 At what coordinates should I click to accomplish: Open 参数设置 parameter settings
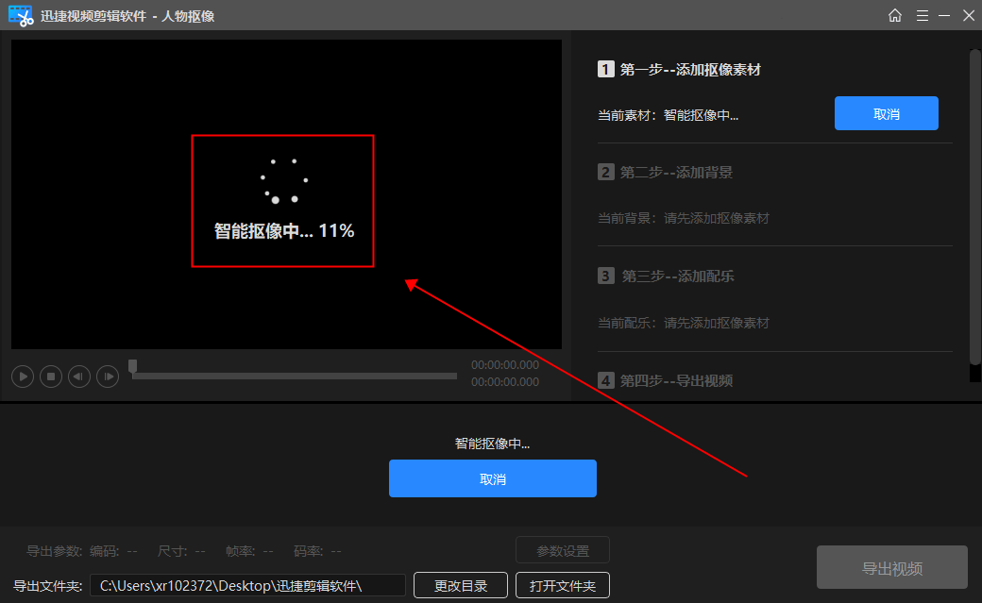tap(562, 550)
